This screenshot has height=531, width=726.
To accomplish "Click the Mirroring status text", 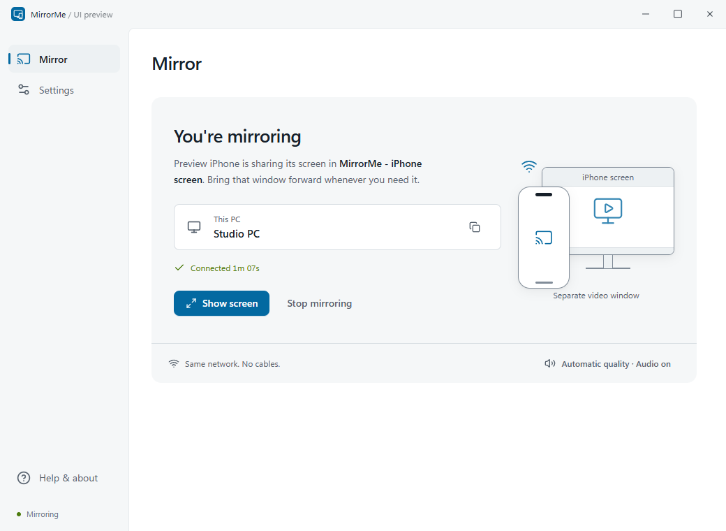I will coord(43,514).
